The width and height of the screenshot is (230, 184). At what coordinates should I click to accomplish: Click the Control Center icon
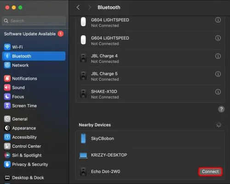tap(7, 146)
